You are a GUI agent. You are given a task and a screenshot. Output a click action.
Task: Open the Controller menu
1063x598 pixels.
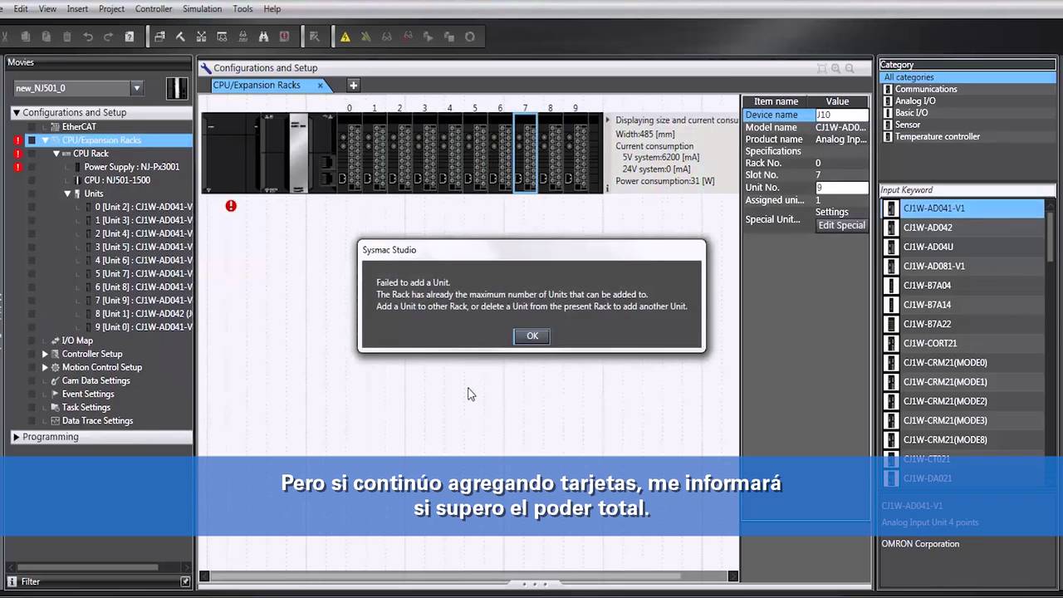[x=154, y=8]
